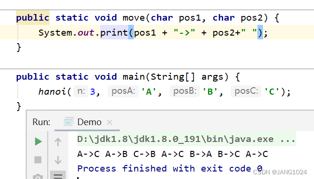Screen dimensions: 314x179
Task: Select the Demo run tab
Action: point(87,122)
